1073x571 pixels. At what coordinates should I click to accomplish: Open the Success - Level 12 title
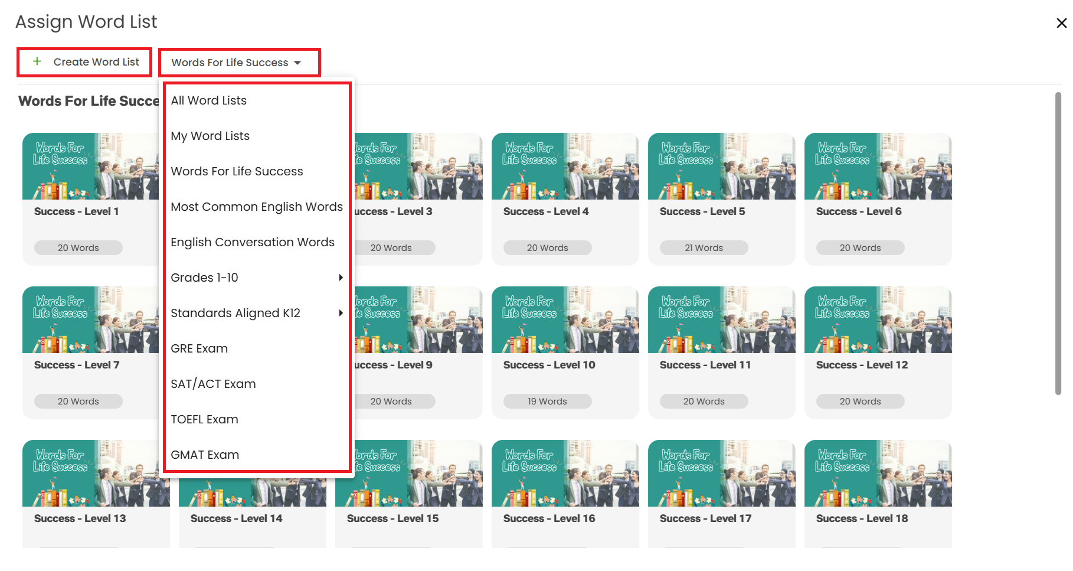[862, 365]
